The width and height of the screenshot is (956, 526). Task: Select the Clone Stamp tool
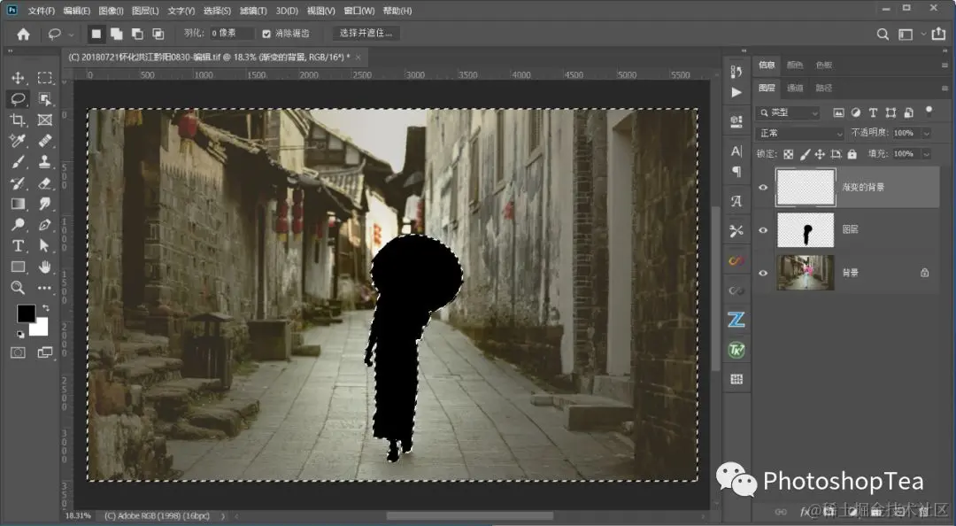(44, 162)
